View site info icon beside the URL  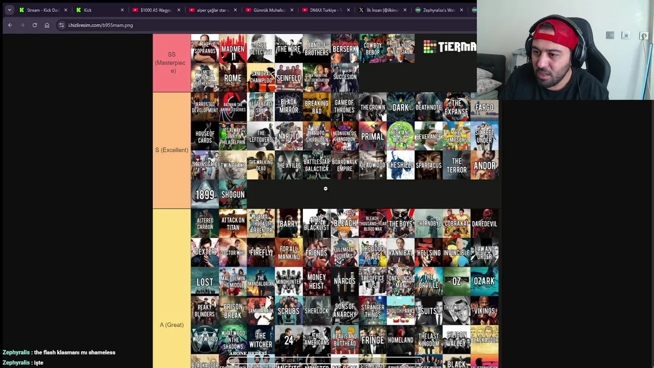61,25
